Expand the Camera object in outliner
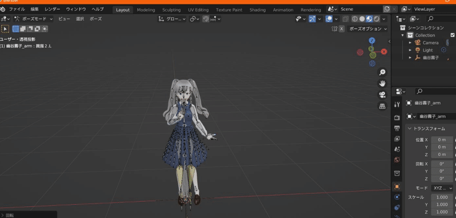Screen dimensions: 456x218 coord(410,43)
